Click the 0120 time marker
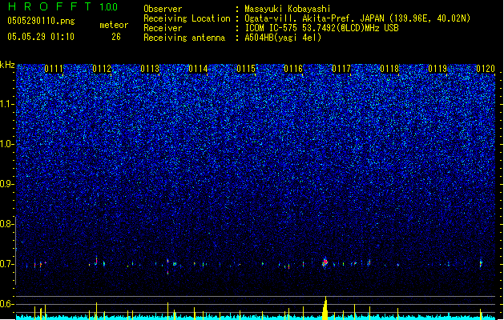This screenshot has width=504, height=320. [486, 69]
